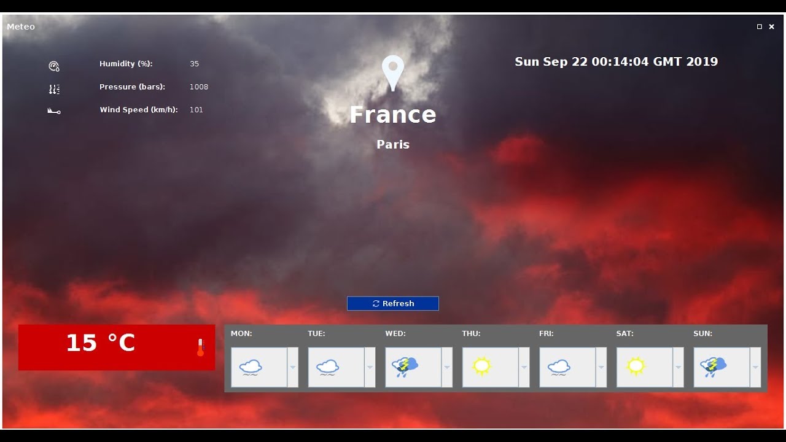Image resolution: width=786 pixels, height=442 pixels.
Task: Click the SUN: day label
Action: [703, 334]
